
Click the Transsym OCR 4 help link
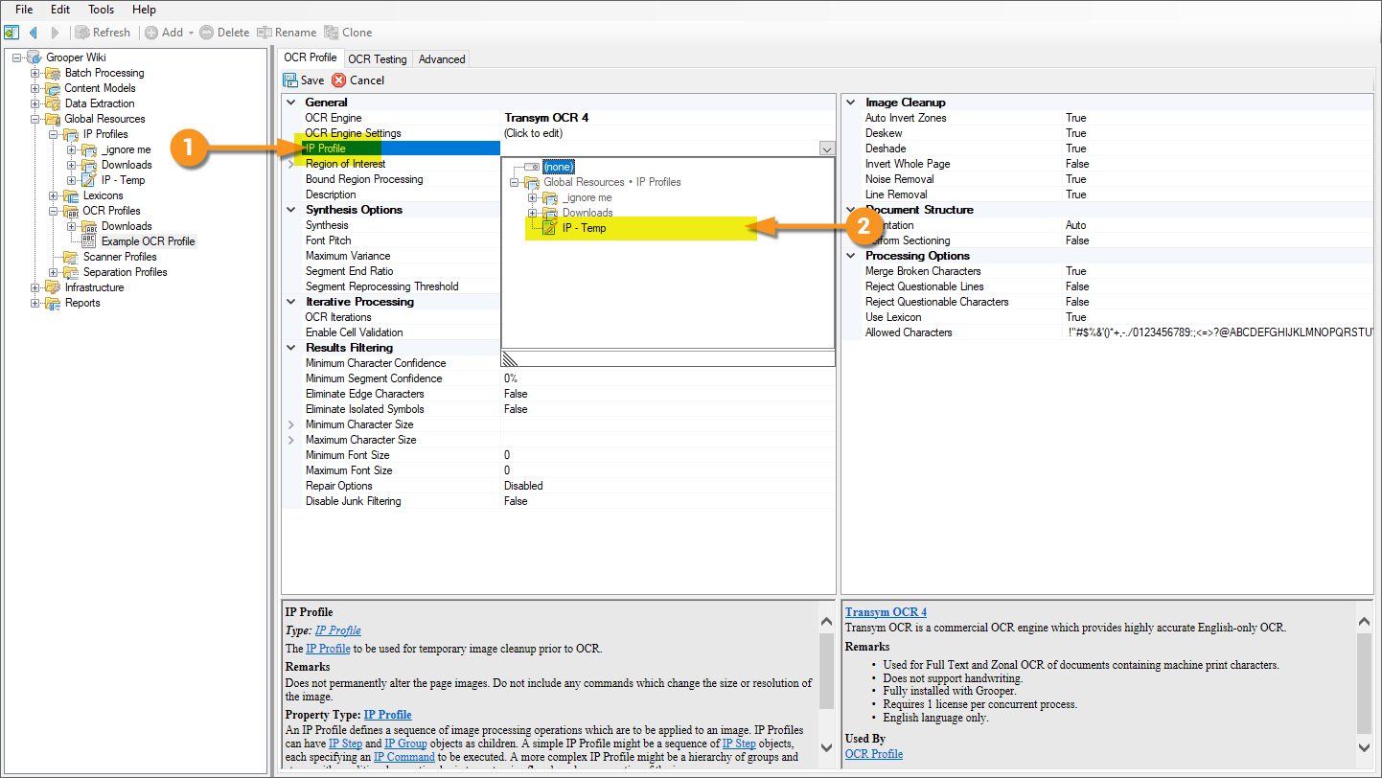click(x=886, y=612)
